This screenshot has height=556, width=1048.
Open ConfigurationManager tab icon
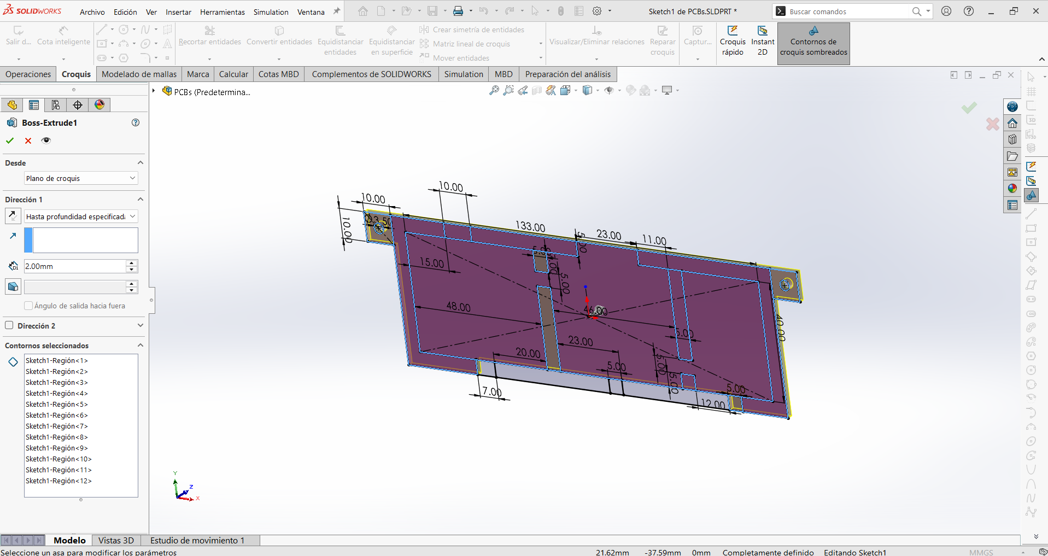tap(56, 105)
